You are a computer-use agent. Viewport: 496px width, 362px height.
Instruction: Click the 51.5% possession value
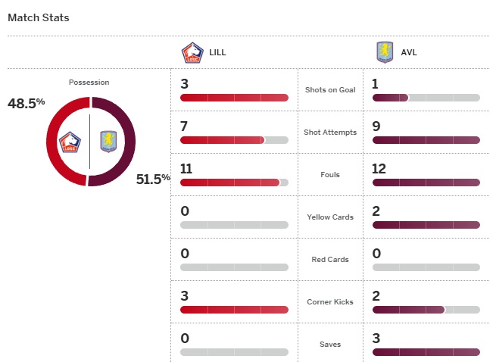point(153,179)
